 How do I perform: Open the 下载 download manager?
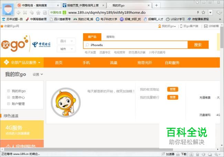point(181,154)
